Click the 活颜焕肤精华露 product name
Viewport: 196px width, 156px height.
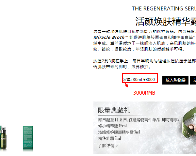click(x=166, y=21)
